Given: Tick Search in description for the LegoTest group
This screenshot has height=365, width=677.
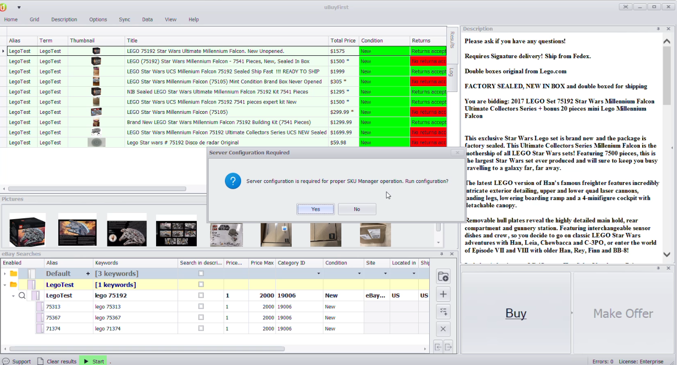Looking at the screenshot, I should (201, 284).
